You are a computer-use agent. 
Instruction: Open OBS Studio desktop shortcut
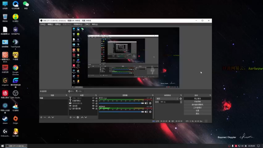click(15, 94)
